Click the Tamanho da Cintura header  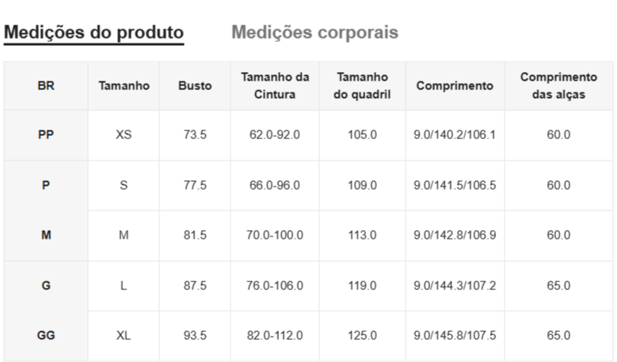click(x=275, y=86)
